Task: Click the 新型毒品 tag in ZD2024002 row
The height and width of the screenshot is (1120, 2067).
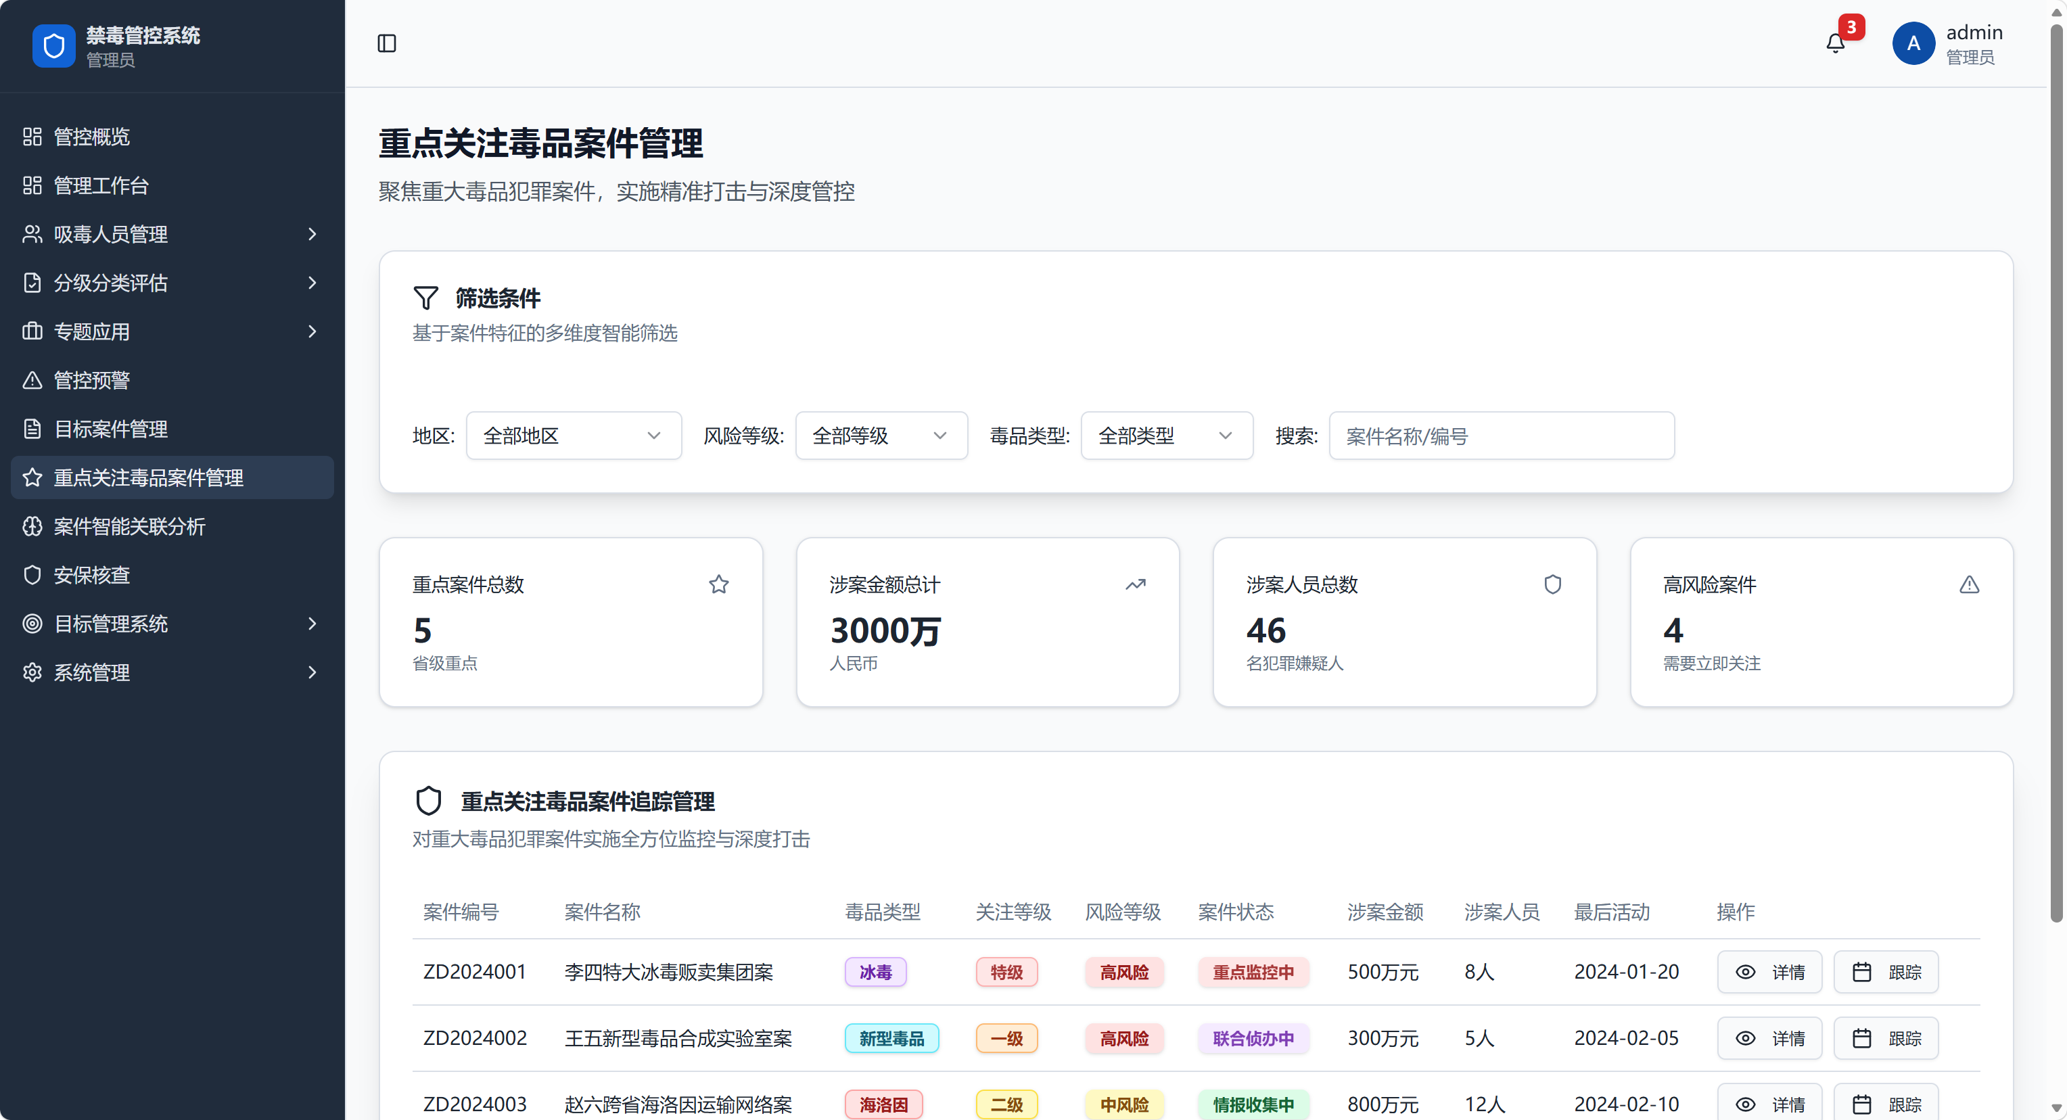Action: (891, 1038)
